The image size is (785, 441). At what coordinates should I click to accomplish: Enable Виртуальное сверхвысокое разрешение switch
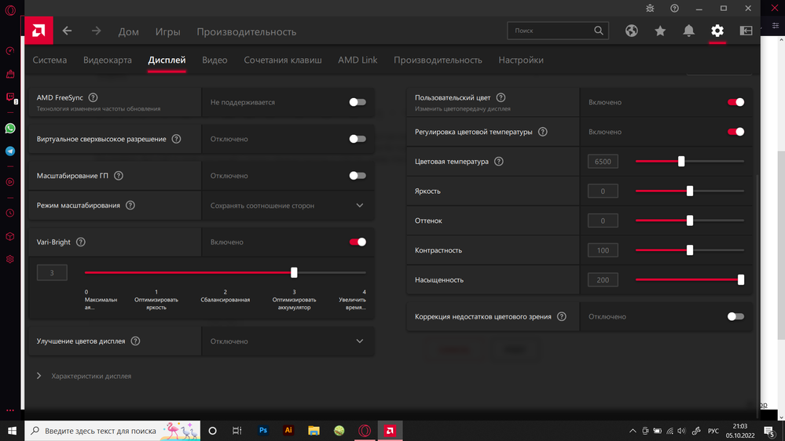[x=358, y=139]
